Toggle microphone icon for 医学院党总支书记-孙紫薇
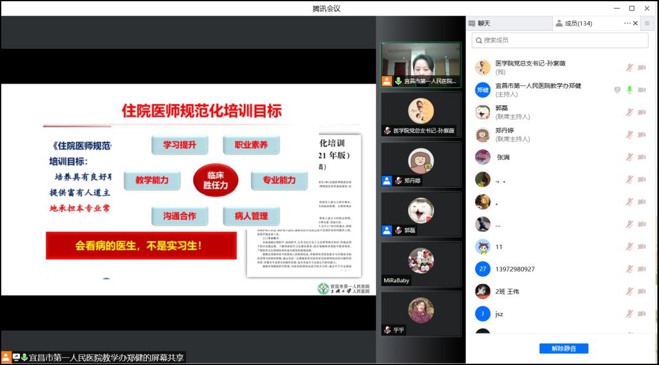 click(629, 67)
